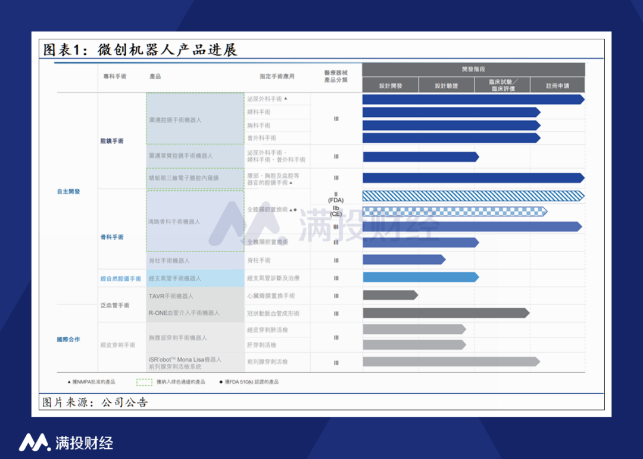The image size is (643, 459).
Task: Click the 開發階段 header bar
Action: point(474,69)
